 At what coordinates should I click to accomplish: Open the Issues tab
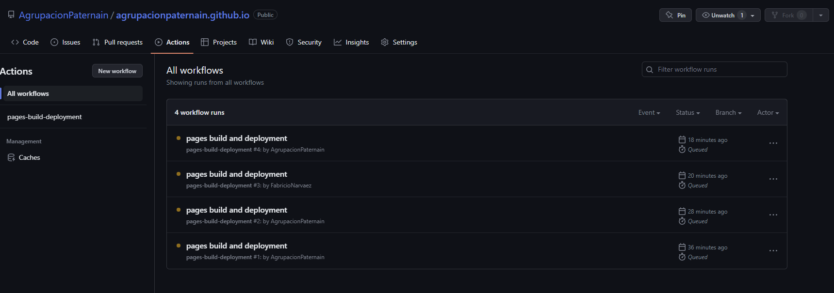pos(65,42)
